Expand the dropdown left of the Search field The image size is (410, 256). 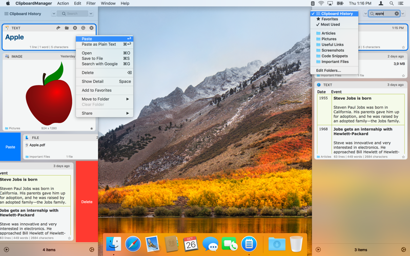pyautogui.click(x=54, y=14)
